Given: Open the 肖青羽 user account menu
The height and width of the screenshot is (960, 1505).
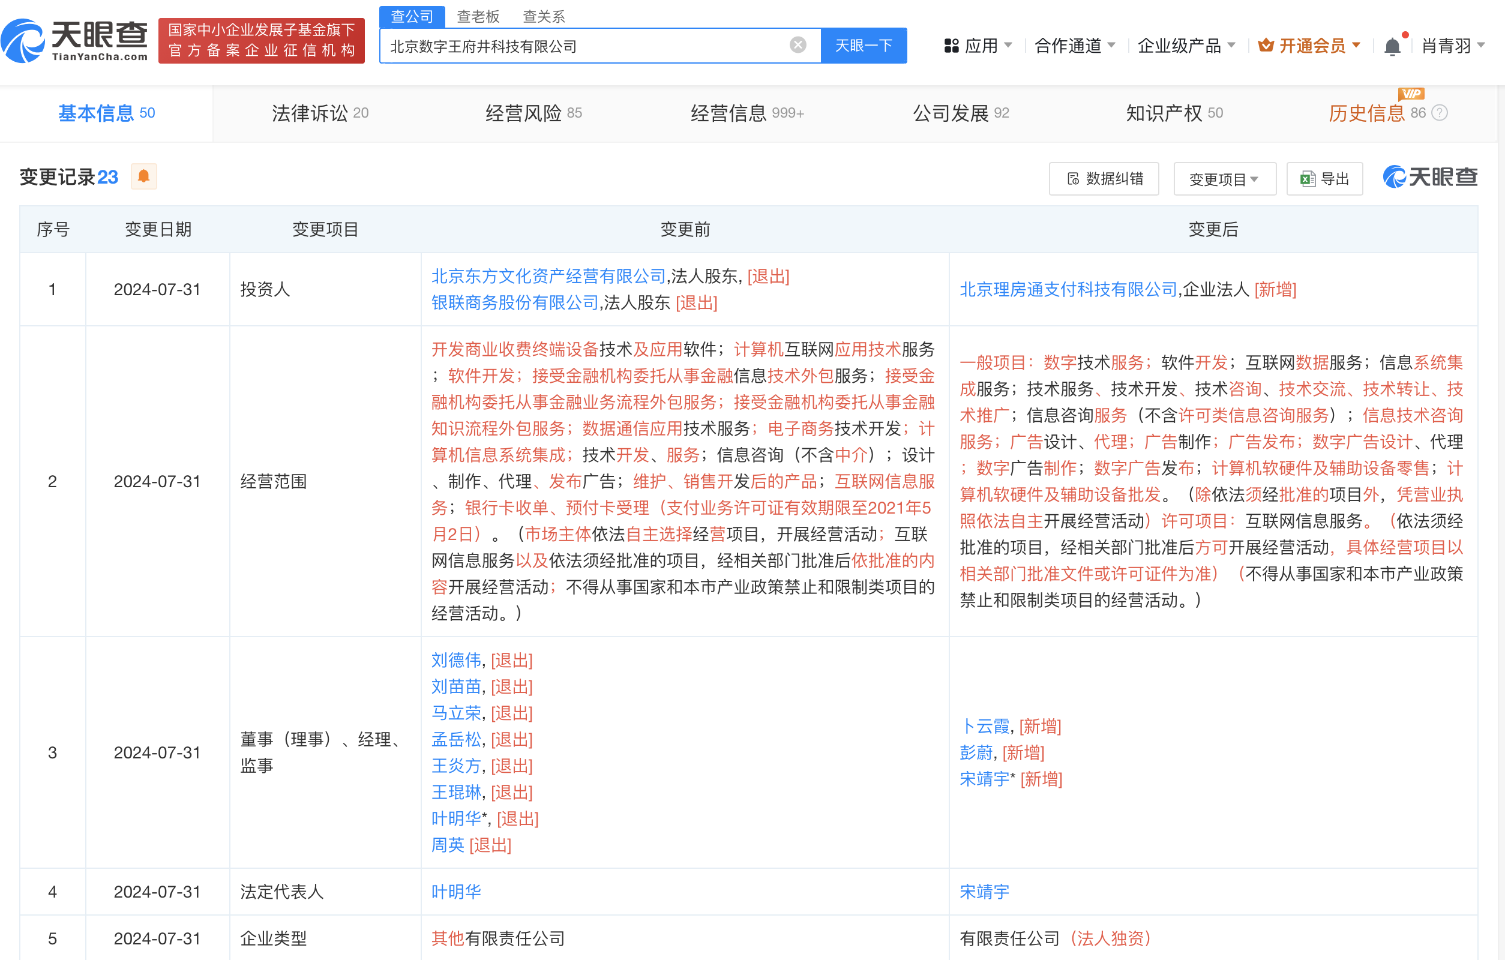Looking at the screenshot, I should pyautogui.click(x=1452, y=46).
